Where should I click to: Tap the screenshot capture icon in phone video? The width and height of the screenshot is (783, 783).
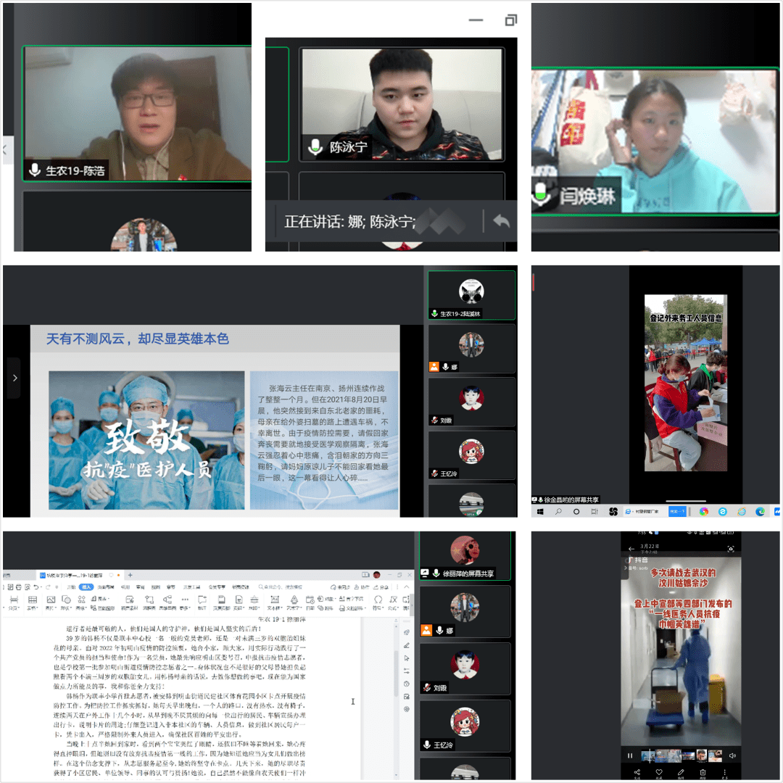tap(731, 549)
